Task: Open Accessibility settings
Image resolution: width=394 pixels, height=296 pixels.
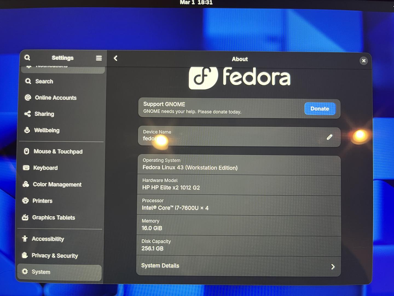Action: [60, 239]
